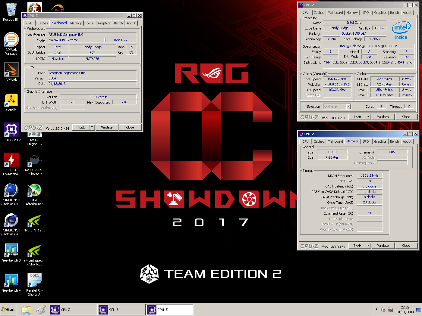Screen dimensions: 422x316
Task: Open HWBOTx265 shortcut icon
Action: click(x=34, y=164)
